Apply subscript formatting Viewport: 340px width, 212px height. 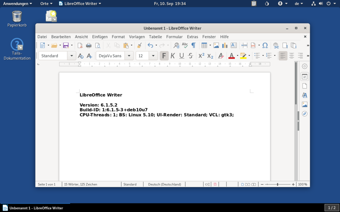coord(210,56)
